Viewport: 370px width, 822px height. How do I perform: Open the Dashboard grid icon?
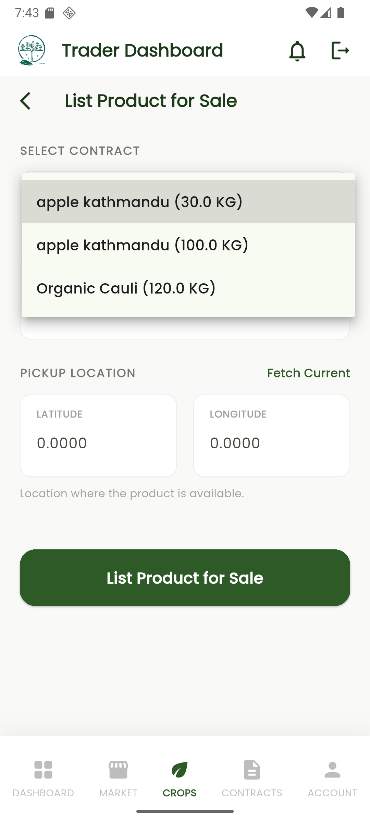(43, 770)
